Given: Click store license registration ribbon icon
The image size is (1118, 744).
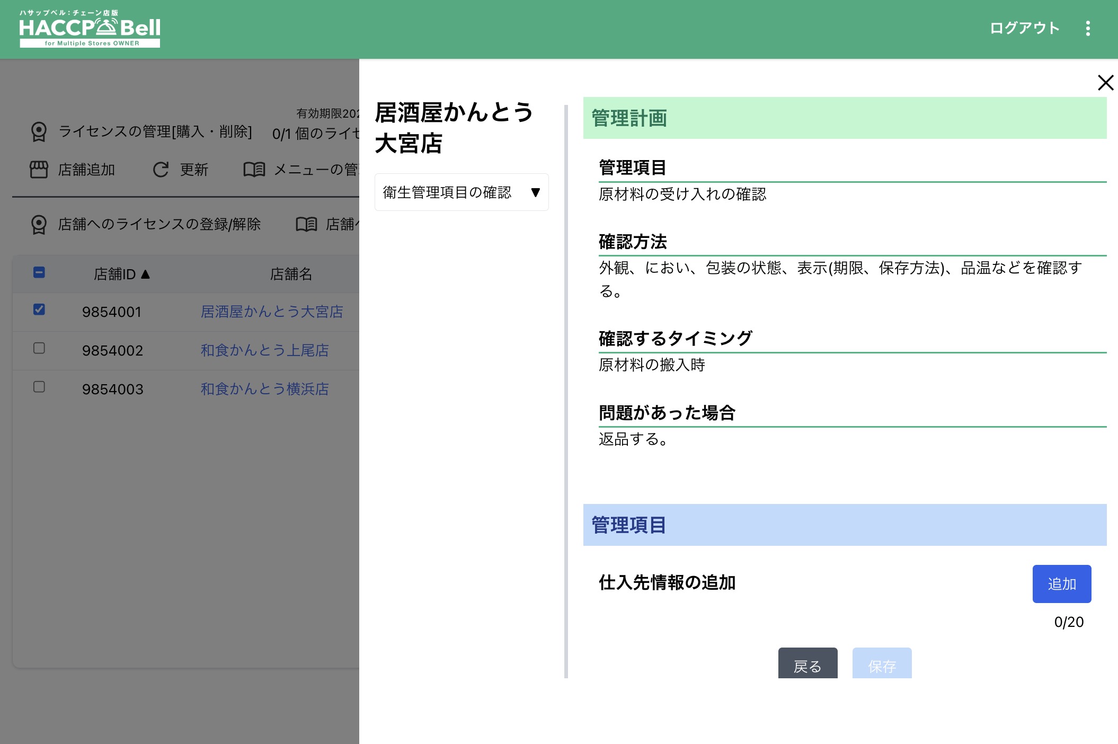Looking at the screenshot, I should (39, 224).
